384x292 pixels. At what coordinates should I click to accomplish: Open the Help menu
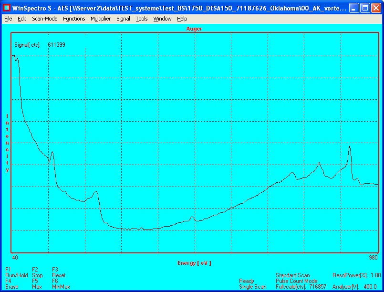coord(182,19)
